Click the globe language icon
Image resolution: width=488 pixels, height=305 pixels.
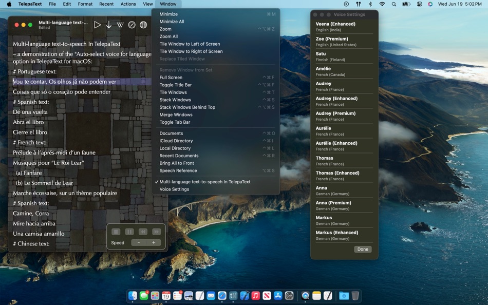(143, 25)
